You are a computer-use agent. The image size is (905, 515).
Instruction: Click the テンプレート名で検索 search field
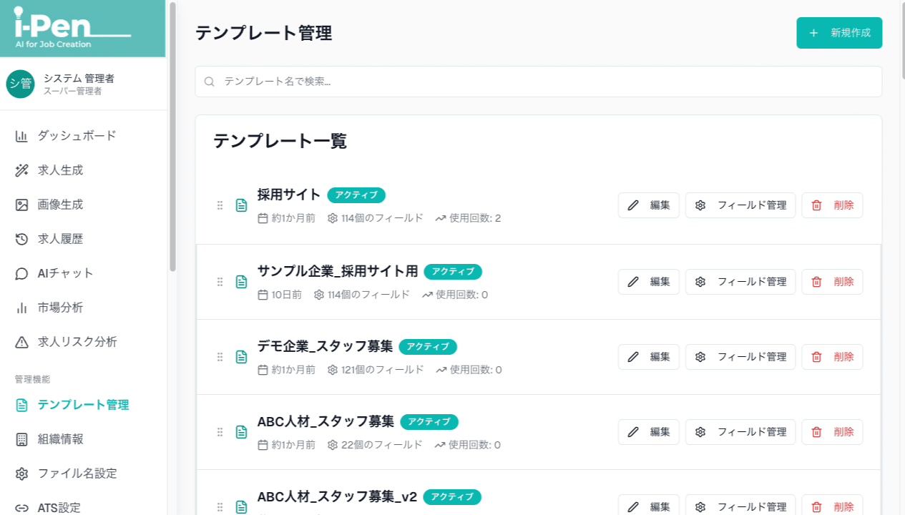point(538,81)
